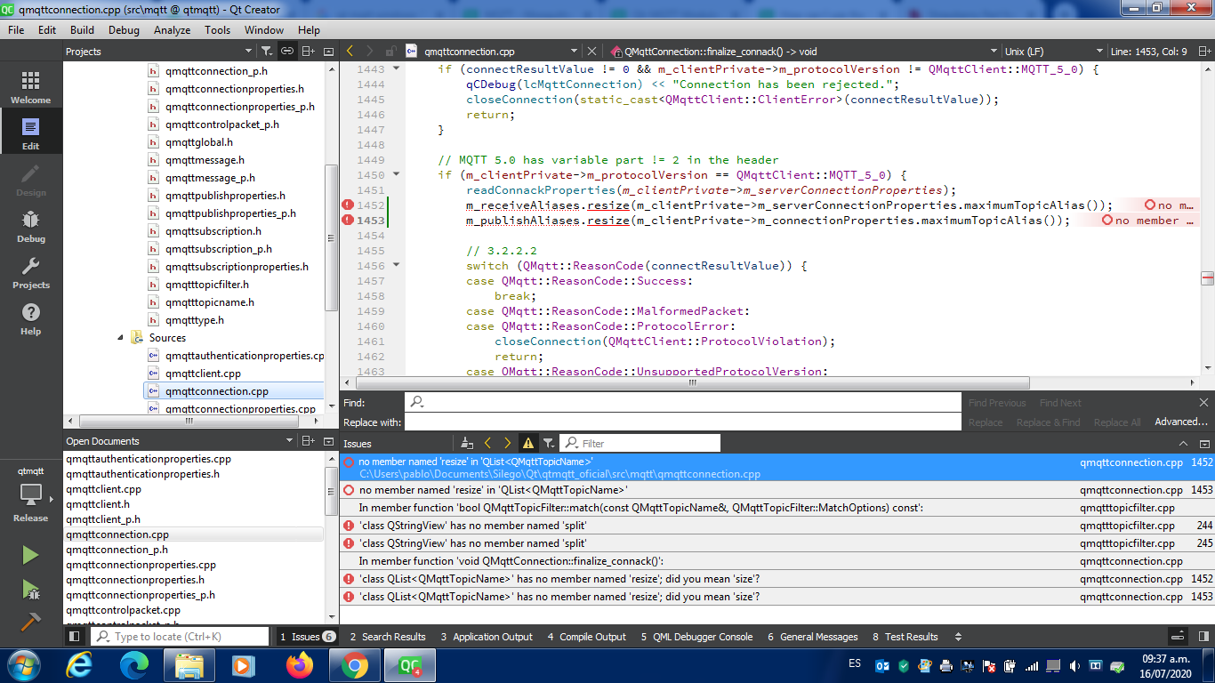Collapse the Sources folder tree node

tap(121, 338)
